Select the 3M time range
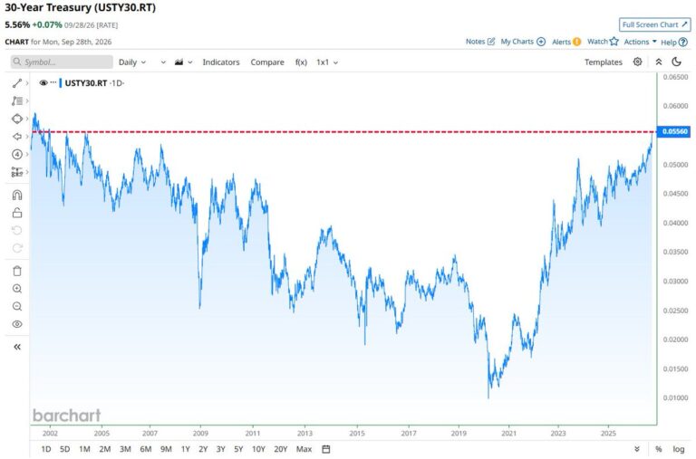 [125, 449]
